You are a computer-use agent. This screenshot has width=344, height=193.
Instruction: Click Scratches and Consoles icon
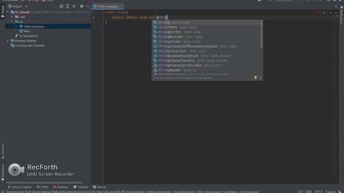point(12,46)
